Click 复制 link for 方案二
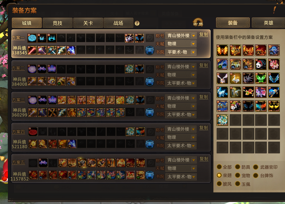 coord(203,65)
